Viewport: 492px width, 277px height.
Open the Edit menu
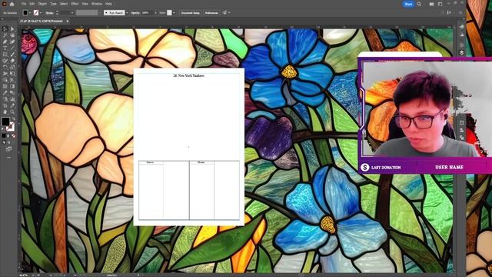[x=32, y=4]
